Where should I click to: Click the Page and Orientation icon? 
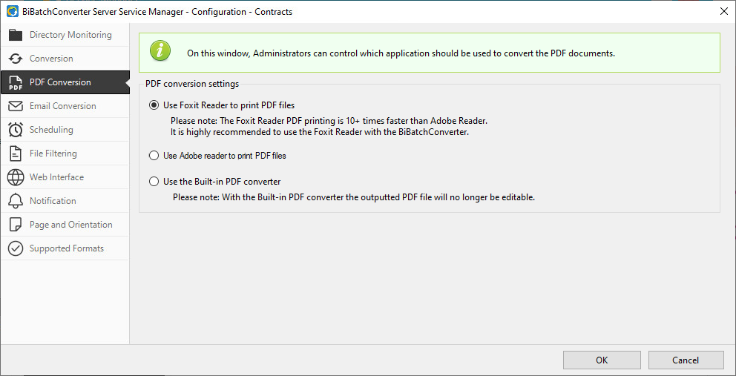coord(16,225)
